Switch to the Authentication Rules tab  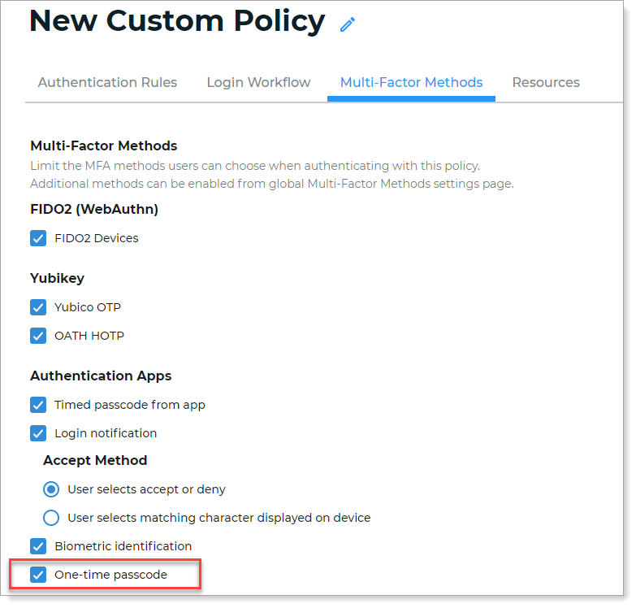pos(107,82)
